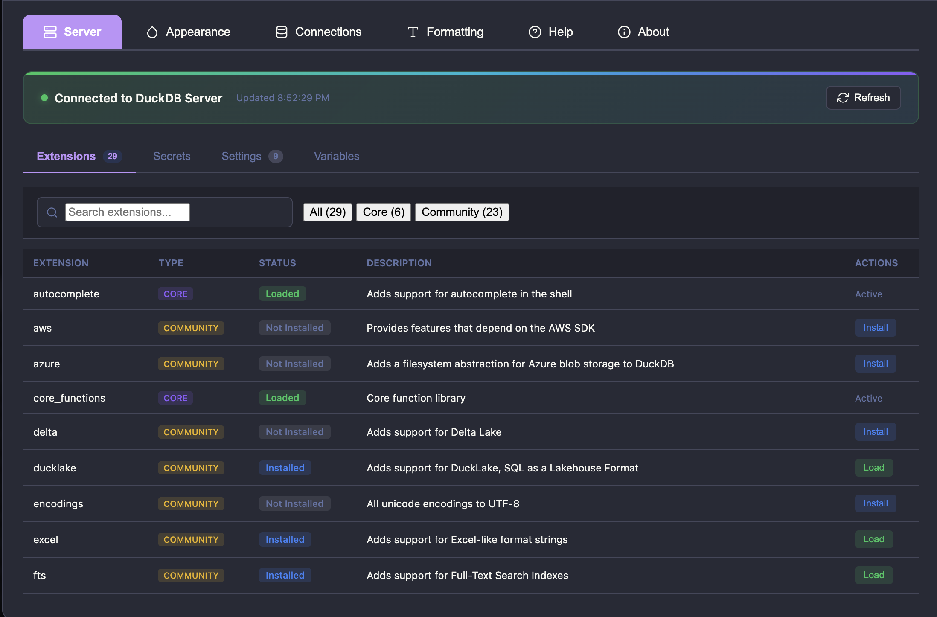This screenshot has height=617, width=937.
Task: Click the Refresh arrows icon
Action: coord(843,98)
